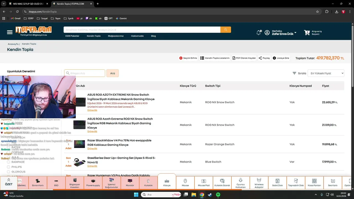Open File Explorer from the taskbar
This screenshot has height=199, width=354.
coord(194,195)
